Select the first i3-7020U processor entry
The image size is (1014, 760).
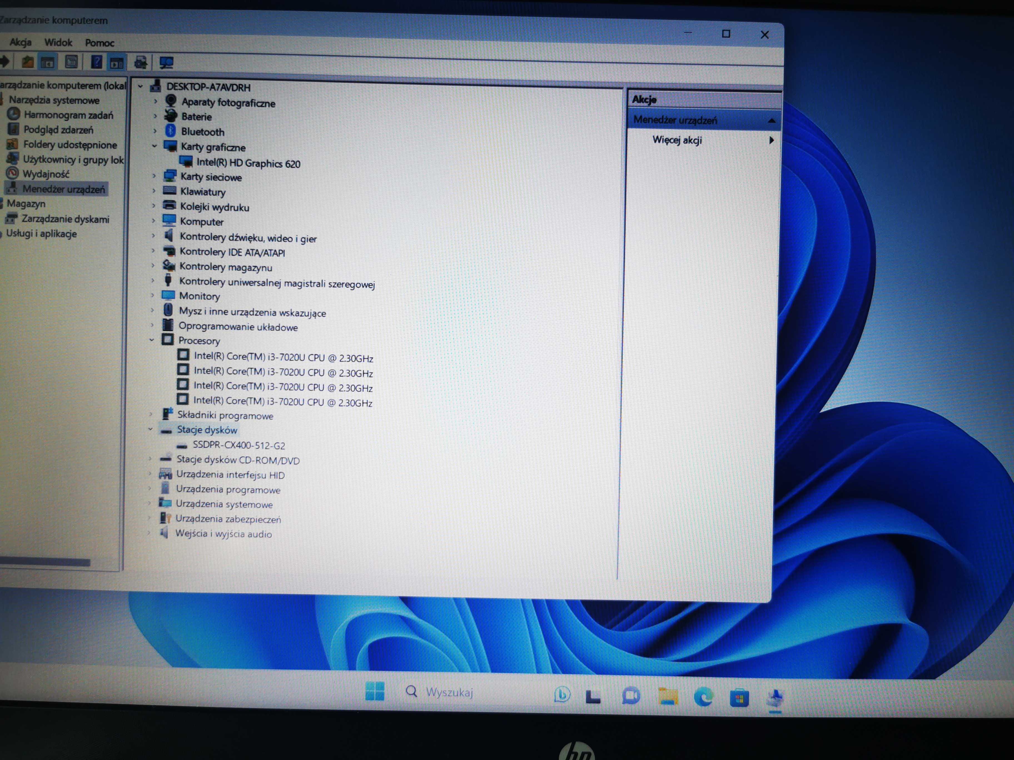pos(283,357)
